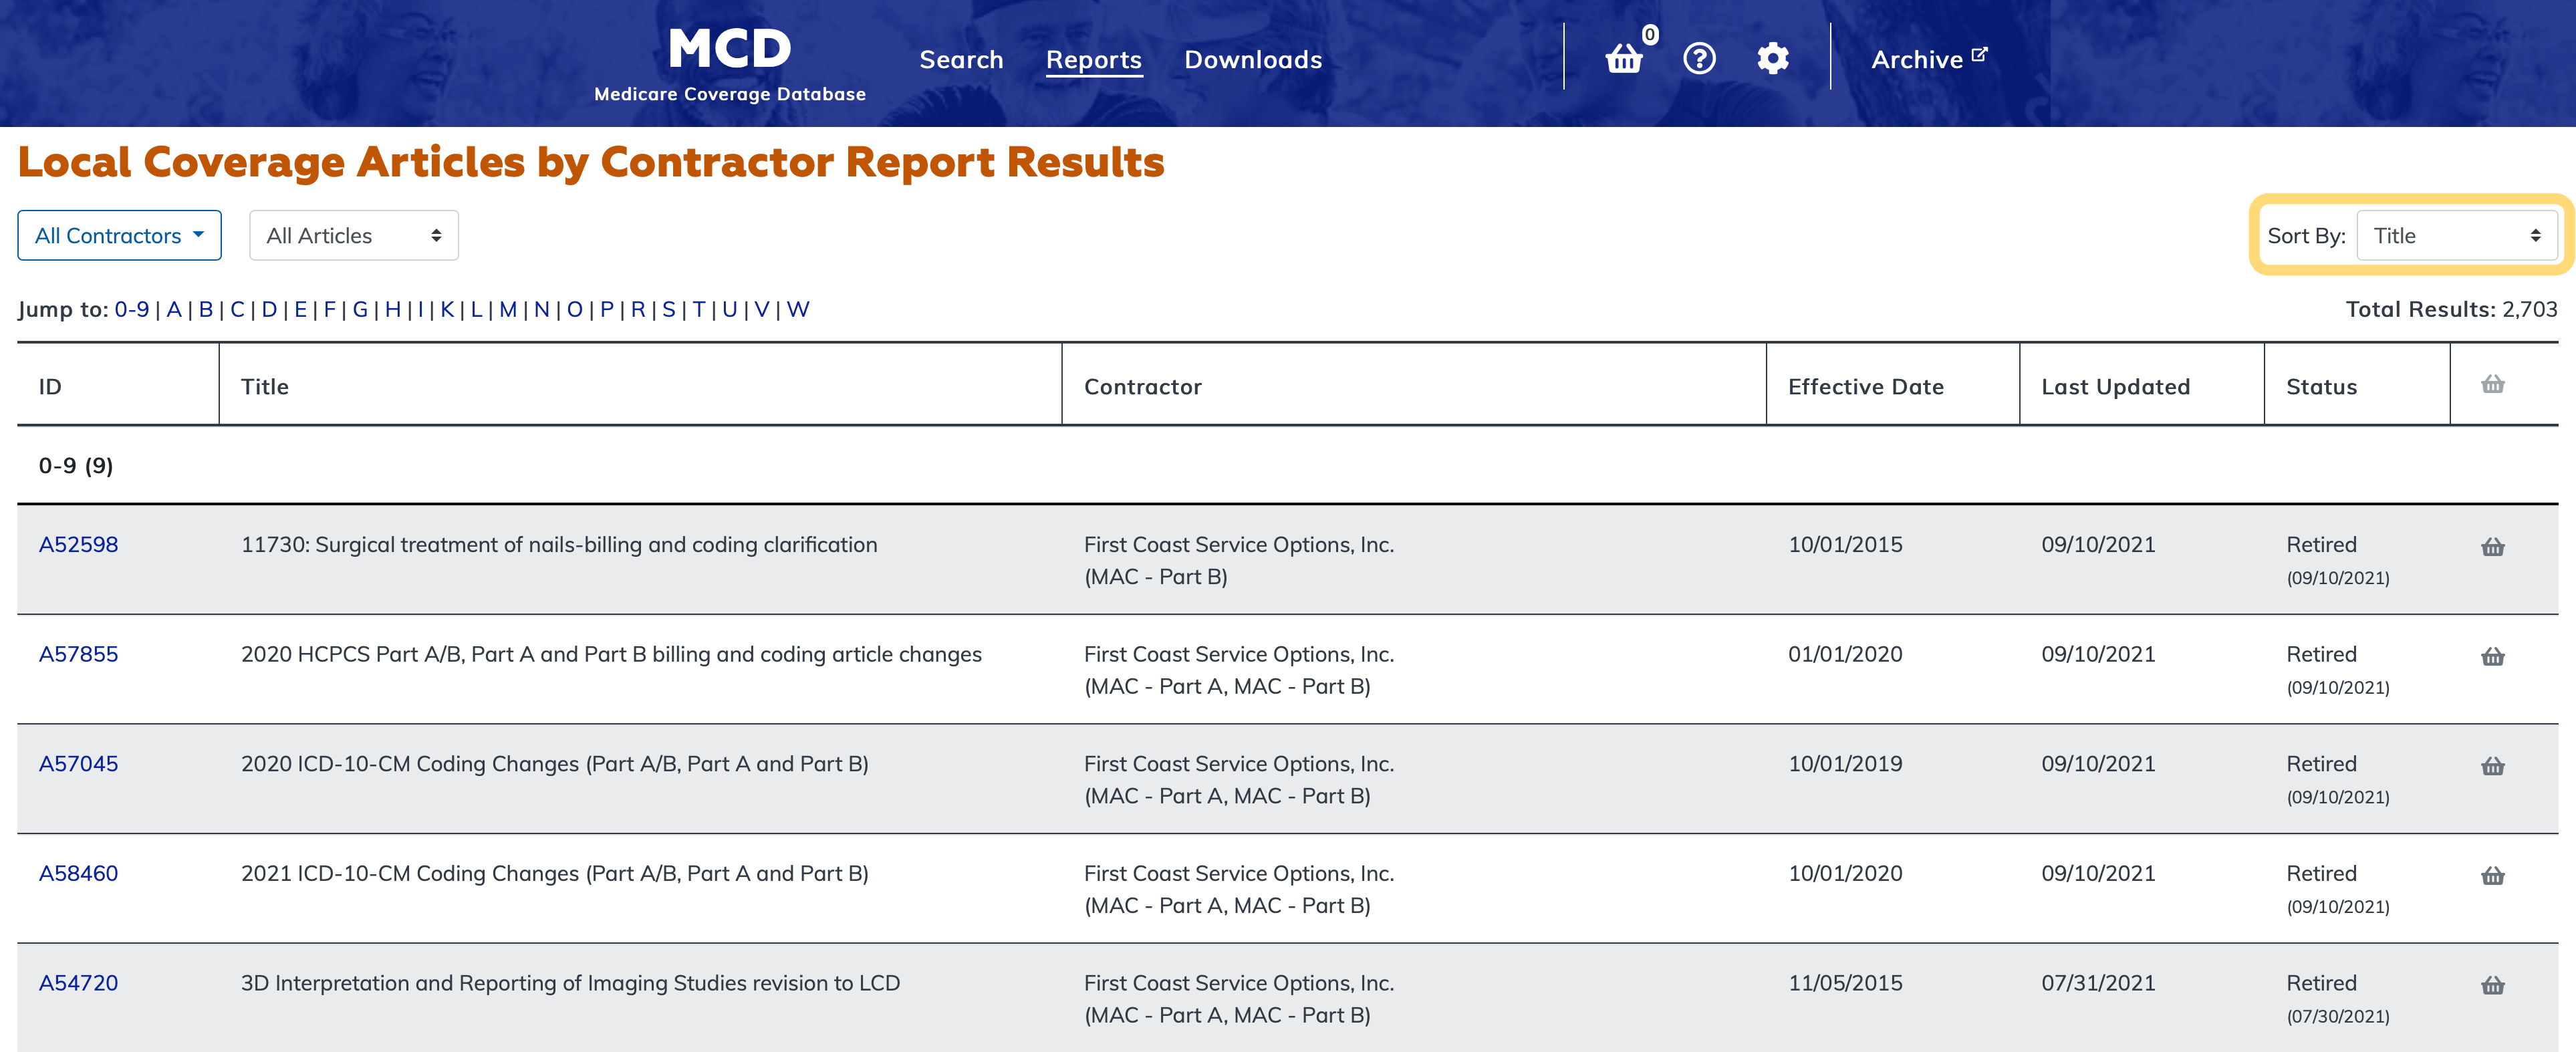The image size is (2576, 1052).
Task: Add article A58460 to basket
Action: [x=2492, y=876]
